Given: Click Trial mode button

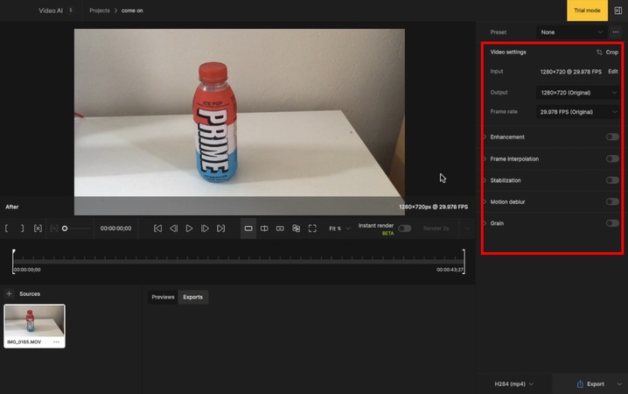Looking at the screenshot, I should click(x=587, y=11).
